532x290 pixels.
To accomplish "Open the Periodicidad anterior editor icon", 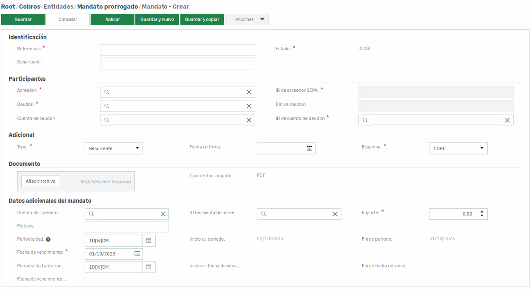I will [149, 267].
